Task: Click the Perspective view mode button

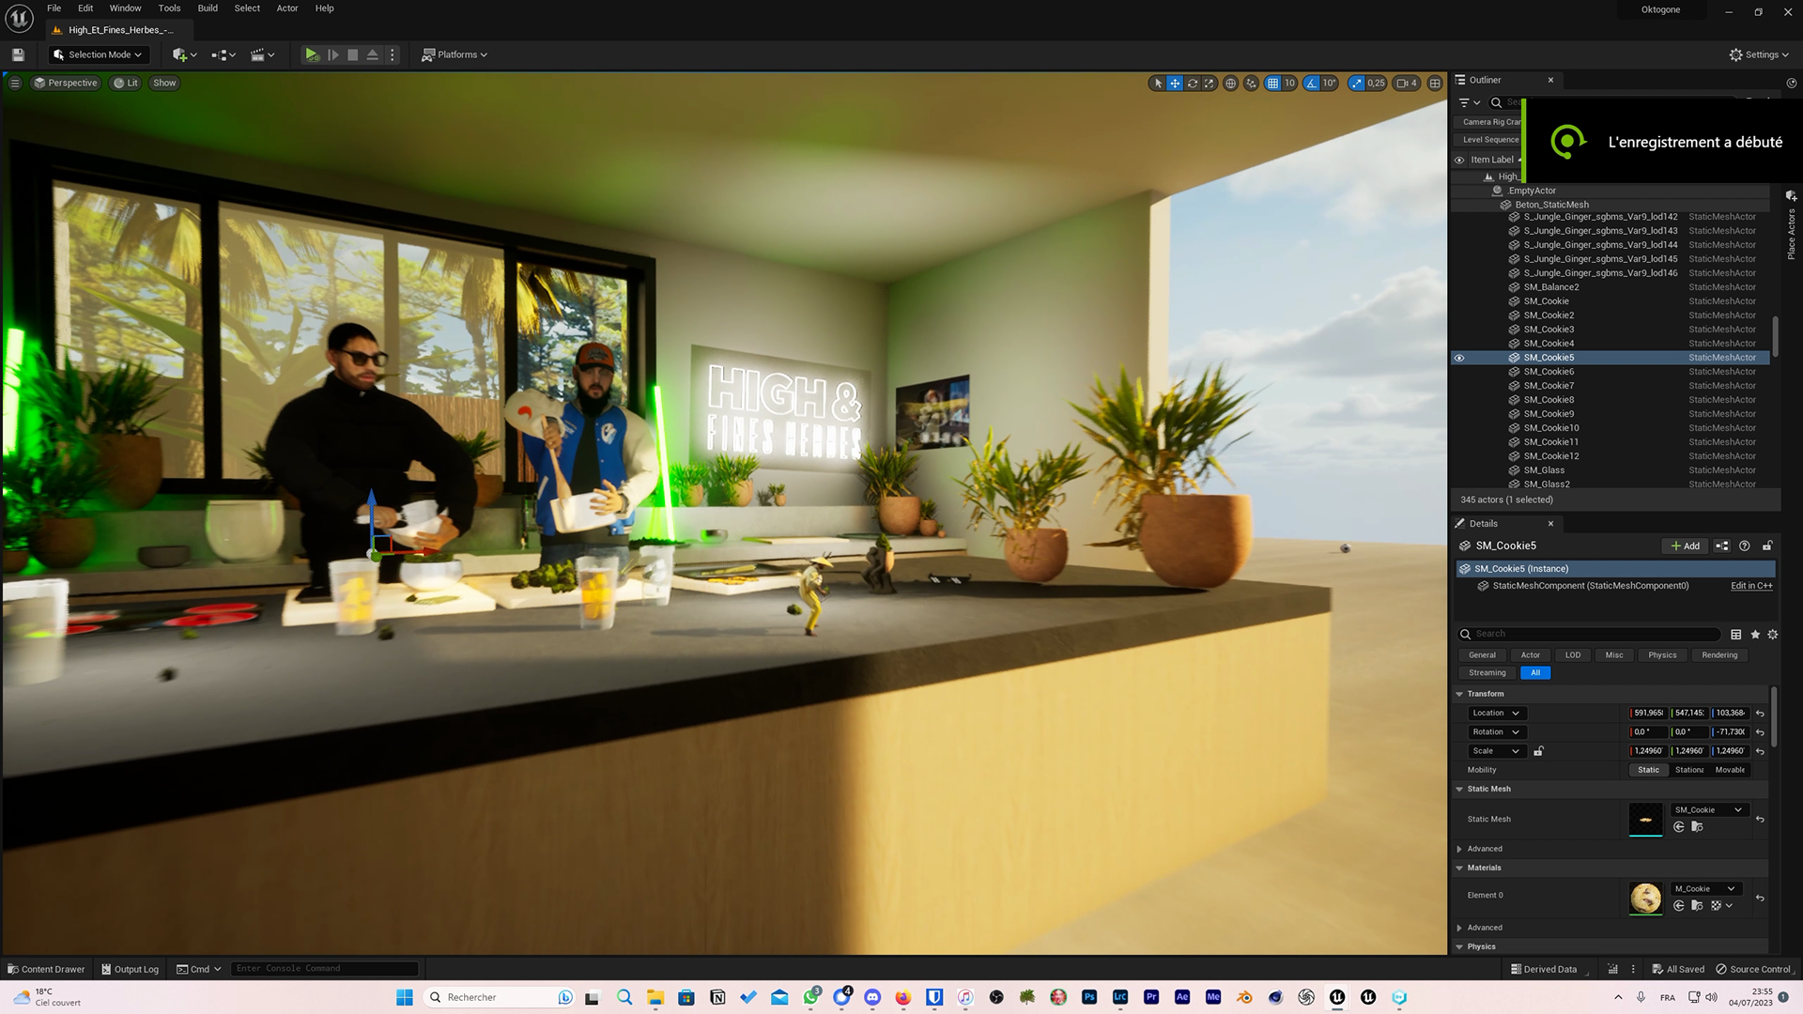Action: tap(66, 83)
